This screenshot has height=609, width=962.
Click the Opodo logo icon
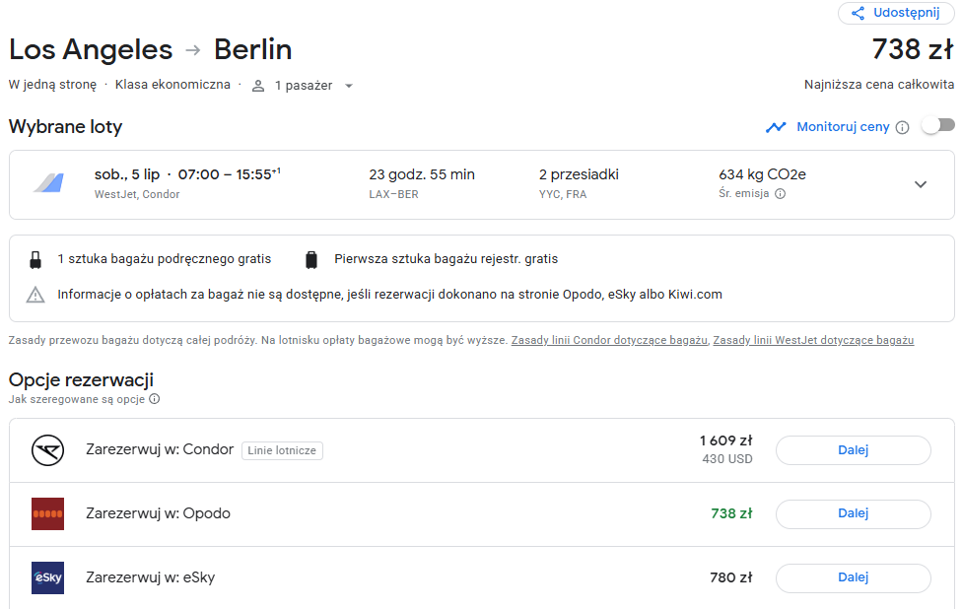(x=48, y=514)
